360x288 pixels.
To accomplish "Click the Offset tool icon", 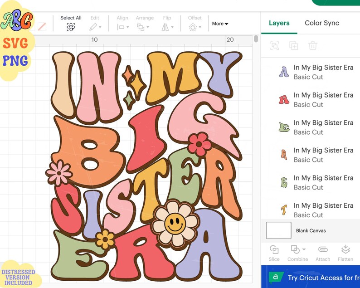I will (x=193, y=27).
